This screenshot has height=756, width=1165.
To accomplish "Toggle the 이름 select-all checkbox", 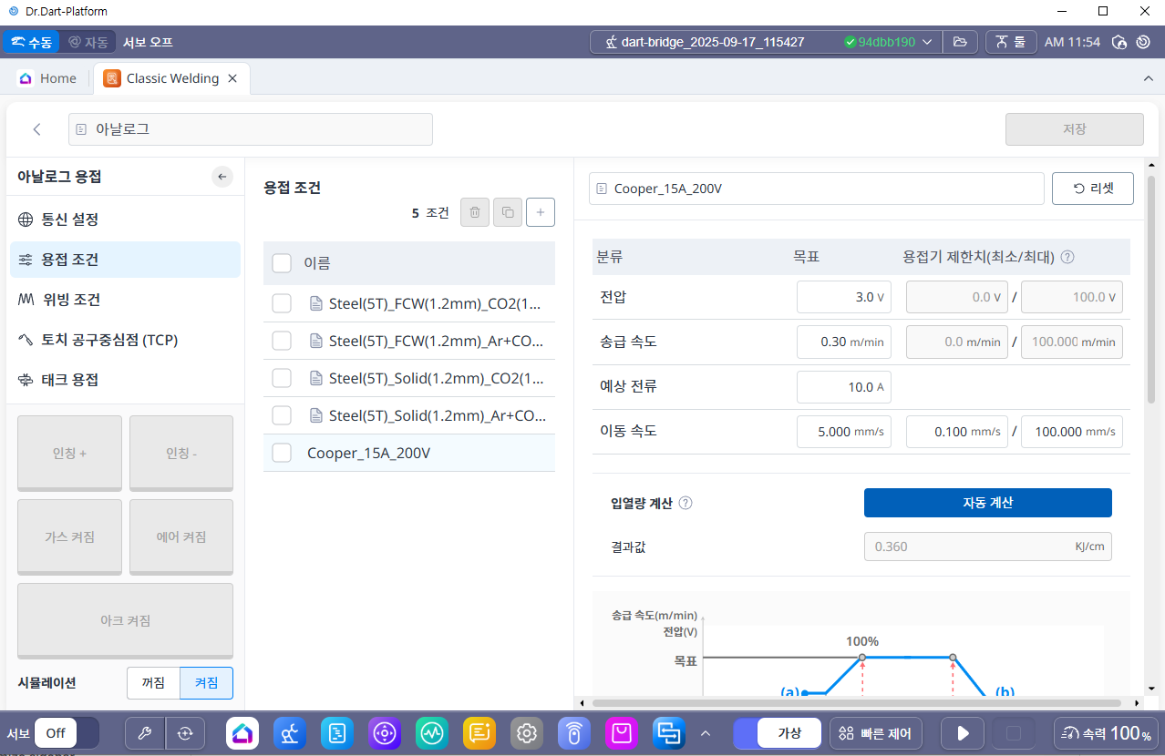I will (x=282, y=263).
